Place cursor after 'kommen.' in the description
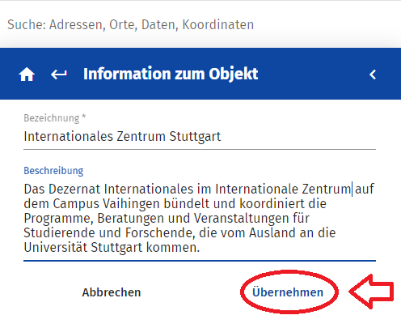This screenshot has width=401, height=328. tap(200, 248)
